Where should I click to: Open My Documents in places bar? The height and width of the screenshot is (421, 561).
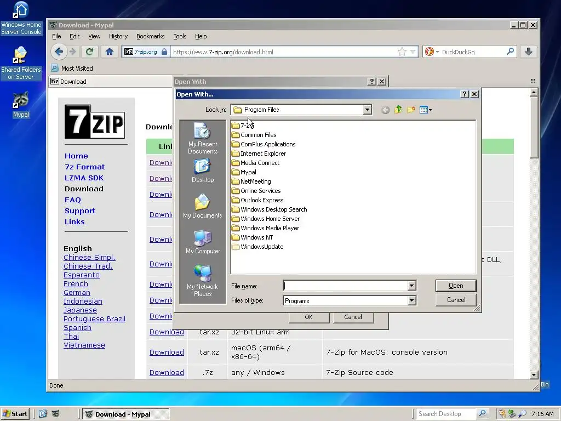(x=203, y=206)
